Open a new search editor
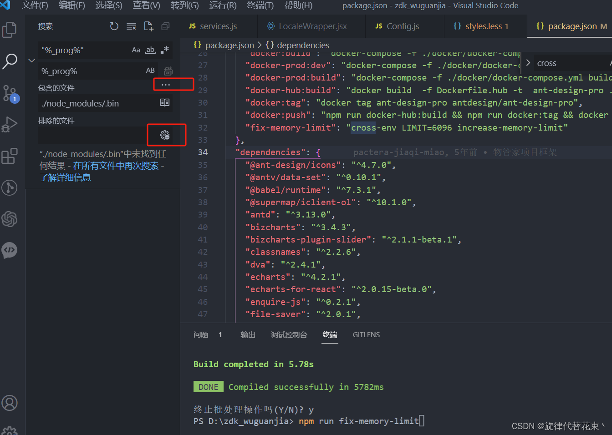 [148, 26]
